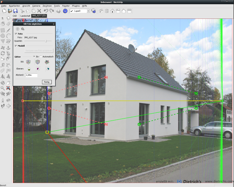Print with the printer icon
The image size is (234, 187).
[x=58, y=11]
